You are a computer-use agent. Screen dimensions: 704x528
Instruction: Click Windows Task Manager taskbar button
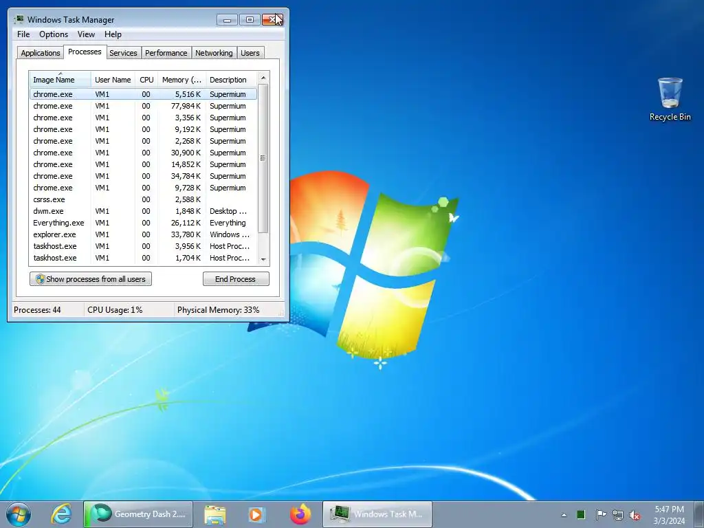pos(377,514)
